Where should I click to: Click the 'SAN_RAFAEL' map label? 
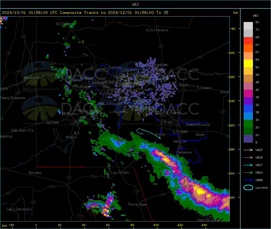(111, 82)
